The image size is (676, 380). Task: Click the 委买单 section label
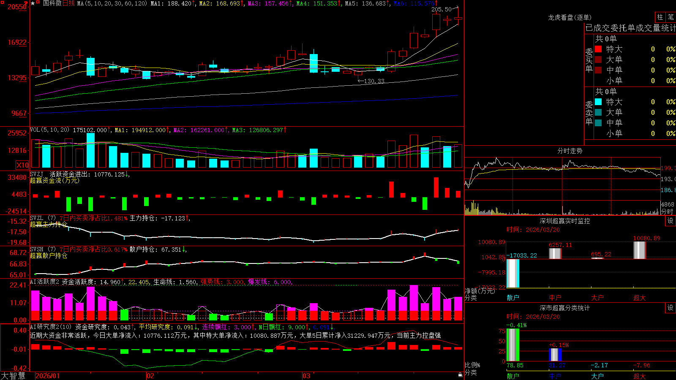589,60
